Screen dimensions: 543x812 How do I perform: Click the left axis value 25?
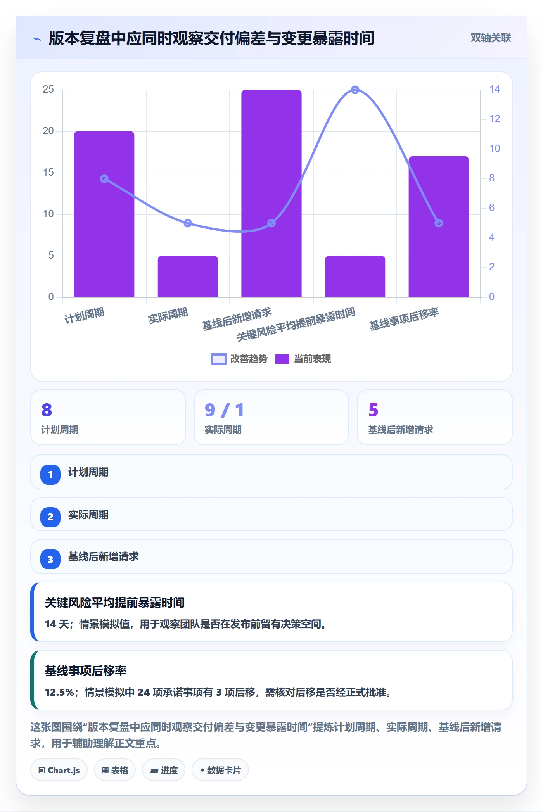point(48,90)
